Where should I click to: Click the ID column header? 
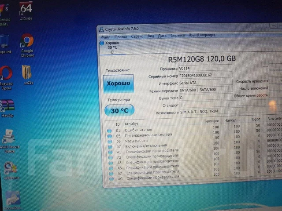click(118, 124)
